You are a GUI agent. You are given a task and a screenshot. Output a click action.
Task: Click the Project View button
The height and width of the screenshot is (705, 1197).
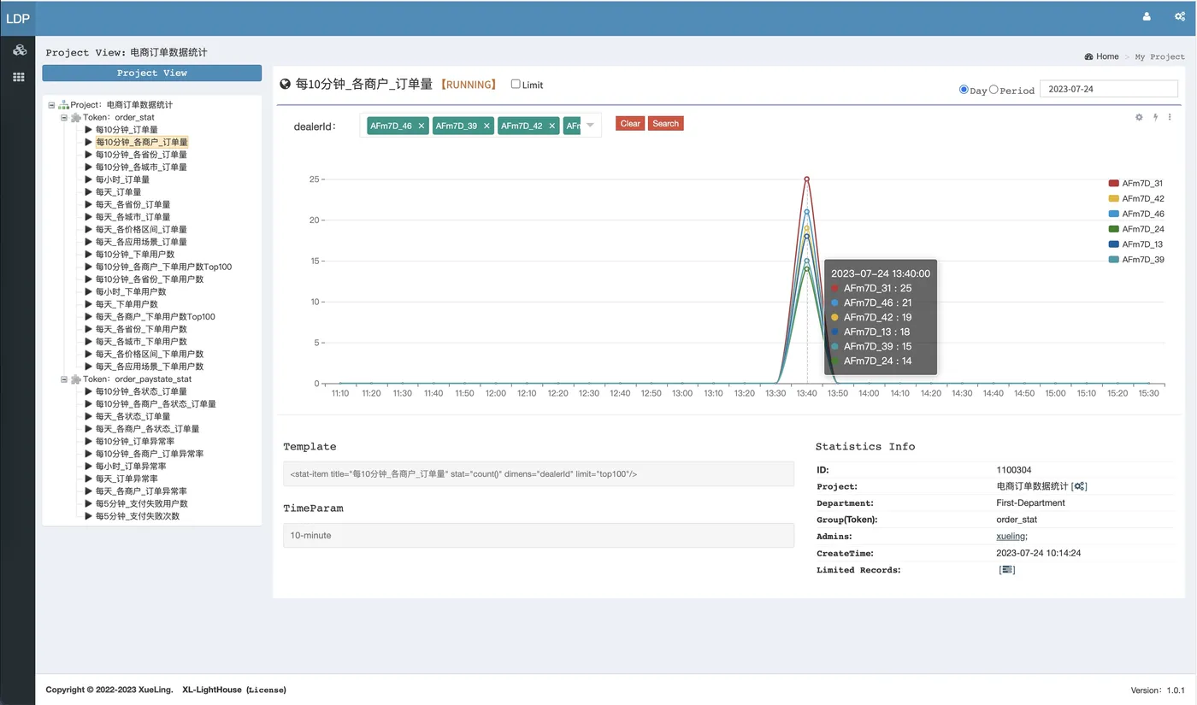click(152, 73)
